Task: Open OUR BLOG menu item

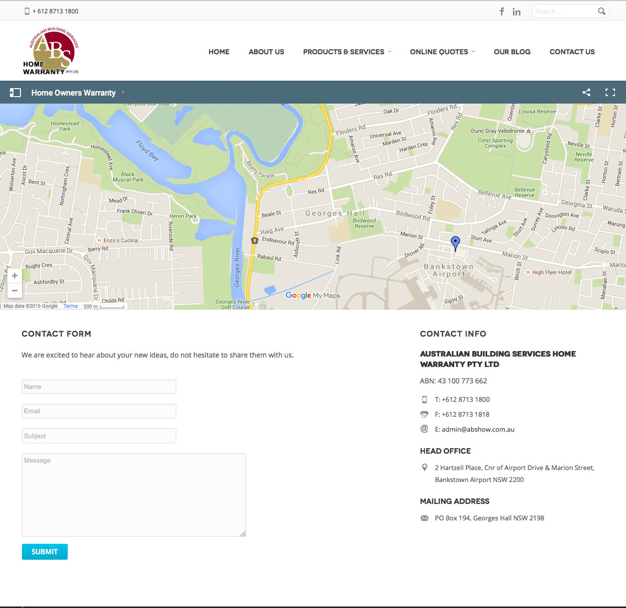Action: click(x=512, y=52)
